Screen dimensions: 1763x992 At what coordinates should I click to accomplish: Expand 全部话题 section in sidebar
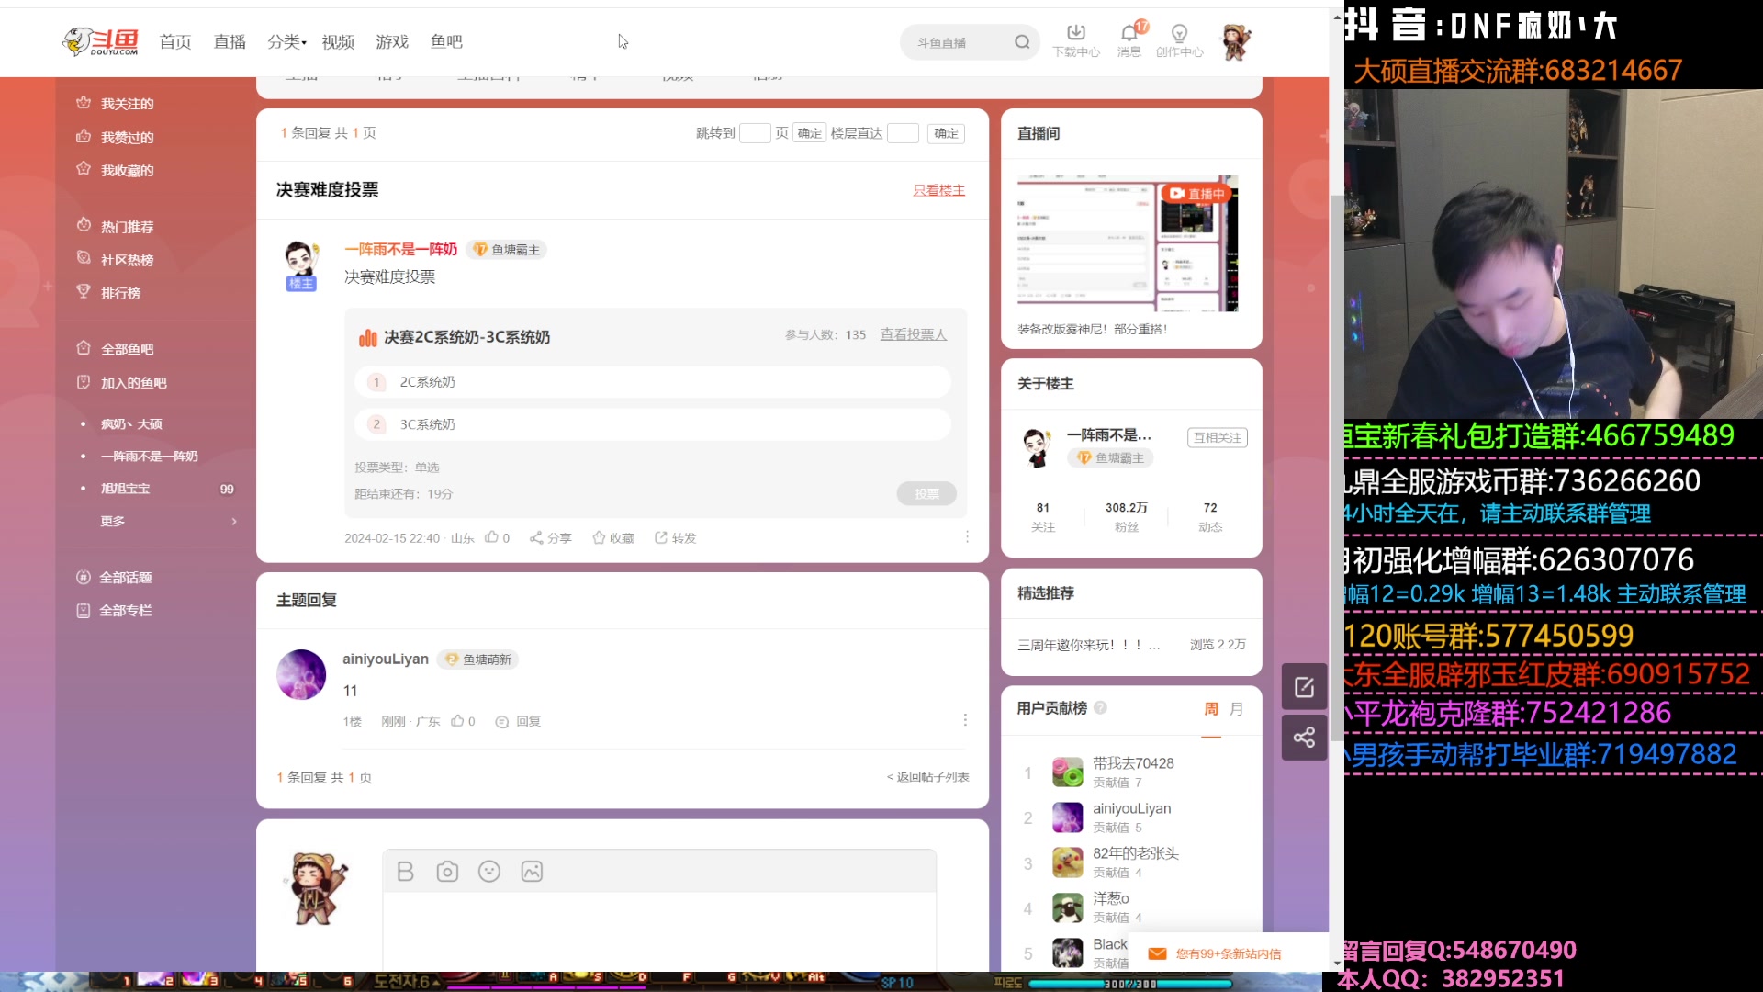coord(126,575)
